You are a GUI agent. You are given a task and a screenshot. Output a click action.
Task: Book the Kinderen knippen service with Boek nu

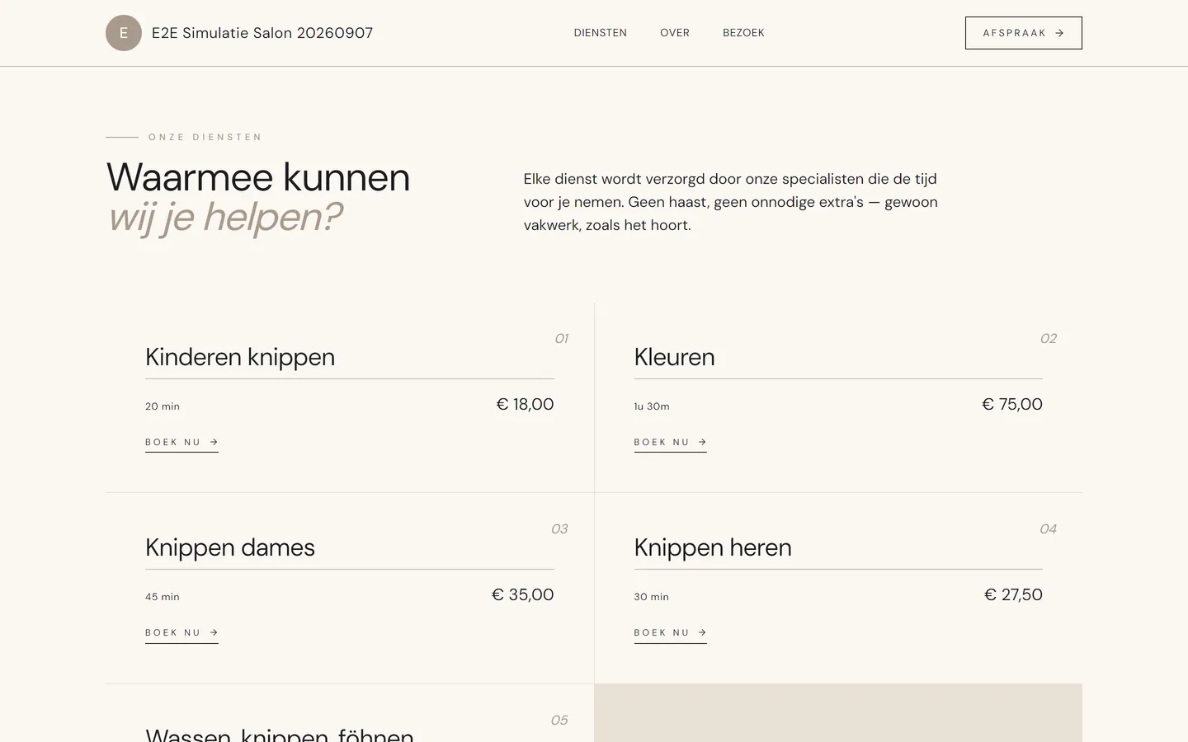[181, 443]
